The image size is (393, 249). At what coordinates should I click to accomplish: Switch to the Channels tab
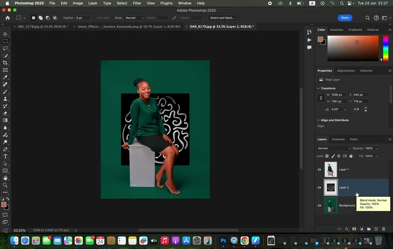point(338,139)
